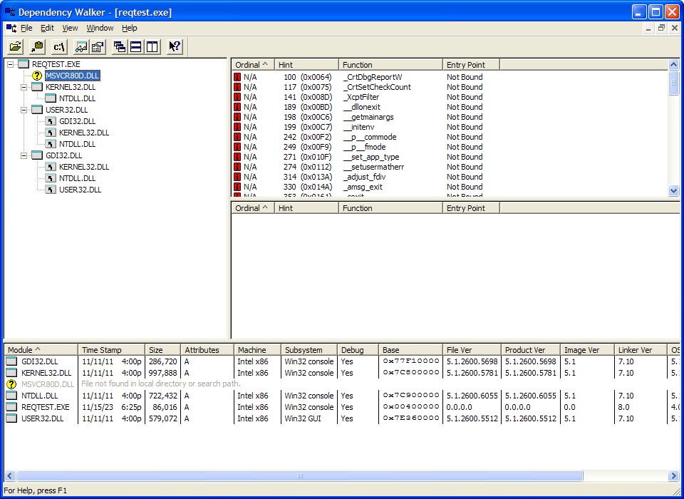Viewport: 684px width, 499px height.
Task: Click the red import icon beside _CrtDbgReportW
Action: tap(237, 77)
